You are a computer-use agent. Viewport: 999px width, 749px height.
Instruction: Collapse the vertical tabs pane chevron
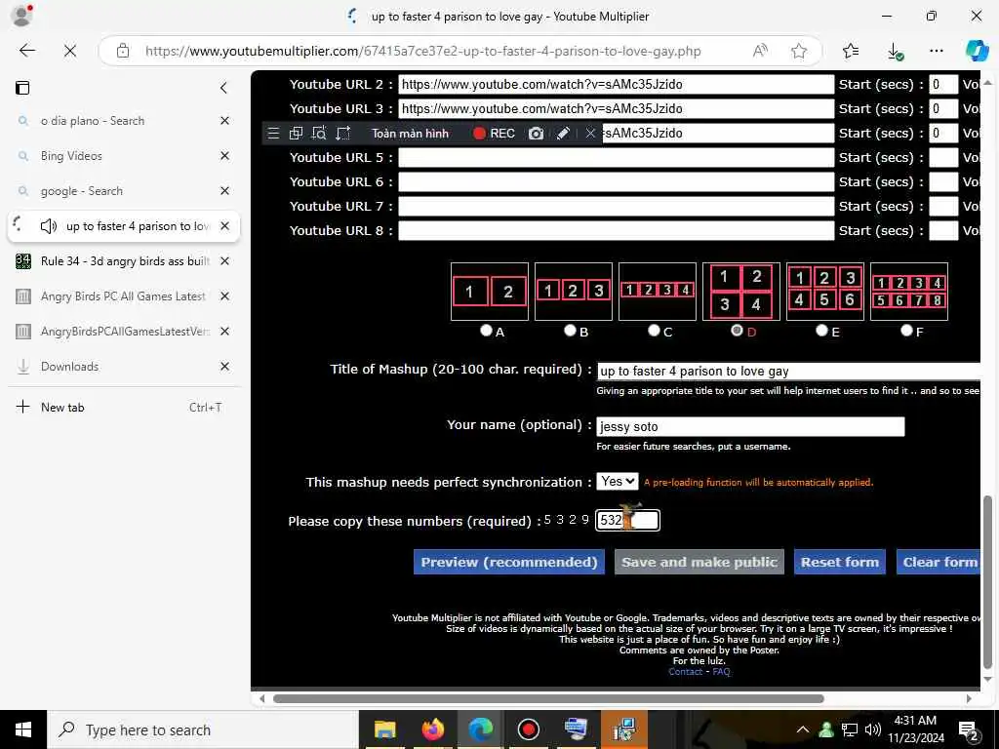223,87
